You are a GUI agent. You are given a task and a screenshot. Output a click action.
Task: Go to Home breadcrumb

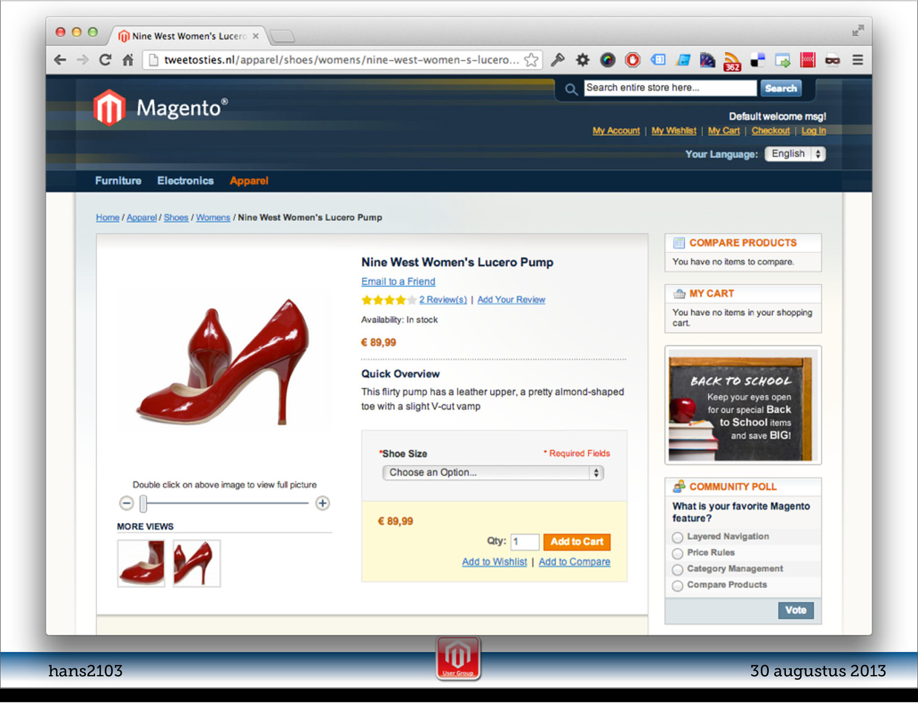(x=108, y=218)
